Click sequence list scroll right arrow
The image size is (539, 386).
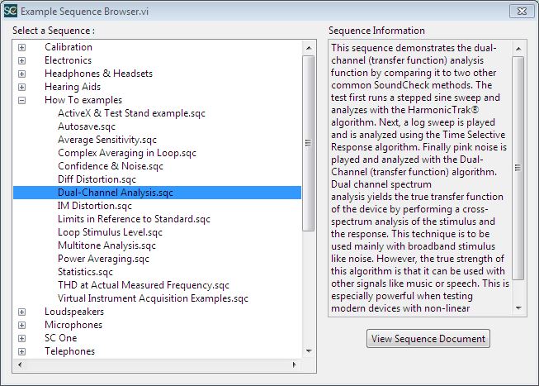tap(294, 365)
